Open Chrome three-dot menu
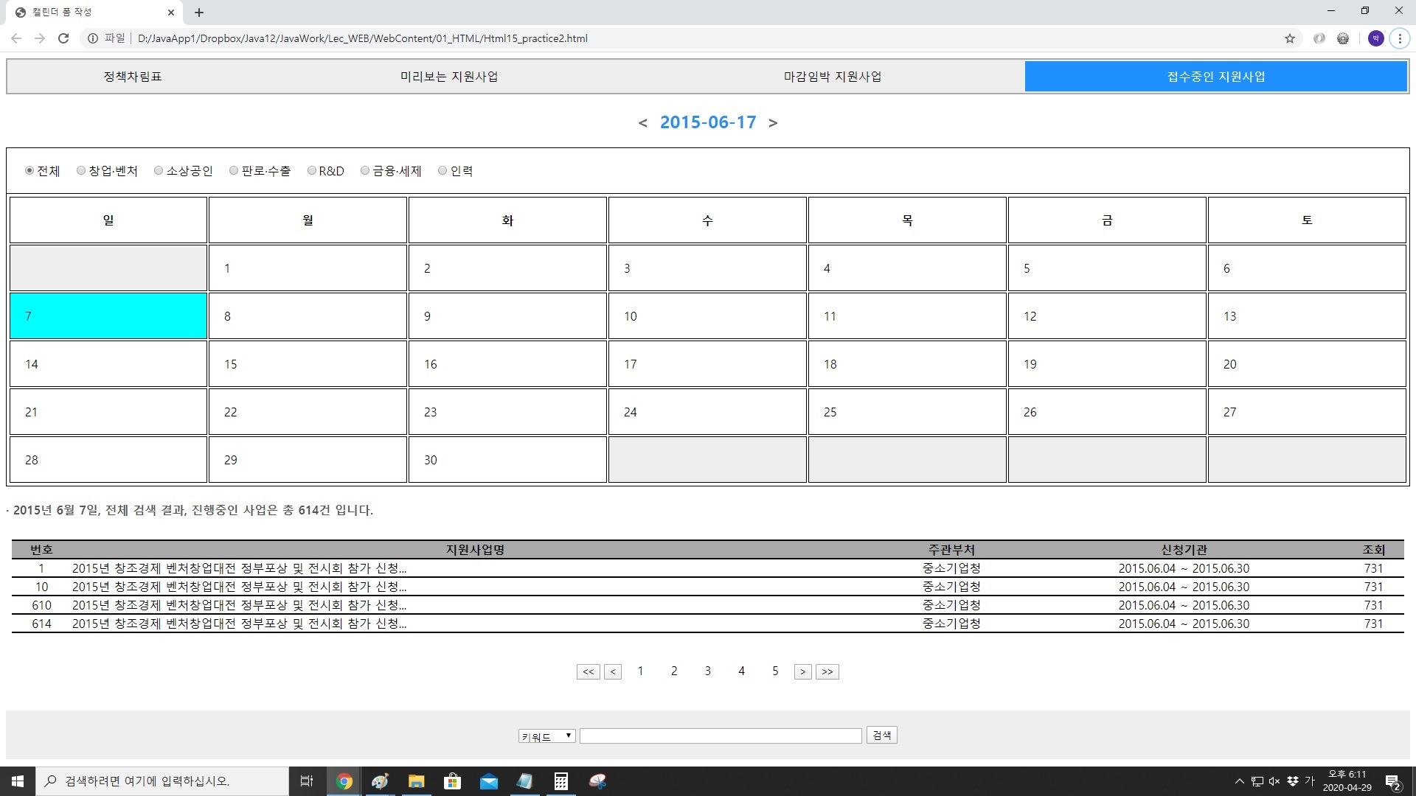 (x=1399, y=38)
